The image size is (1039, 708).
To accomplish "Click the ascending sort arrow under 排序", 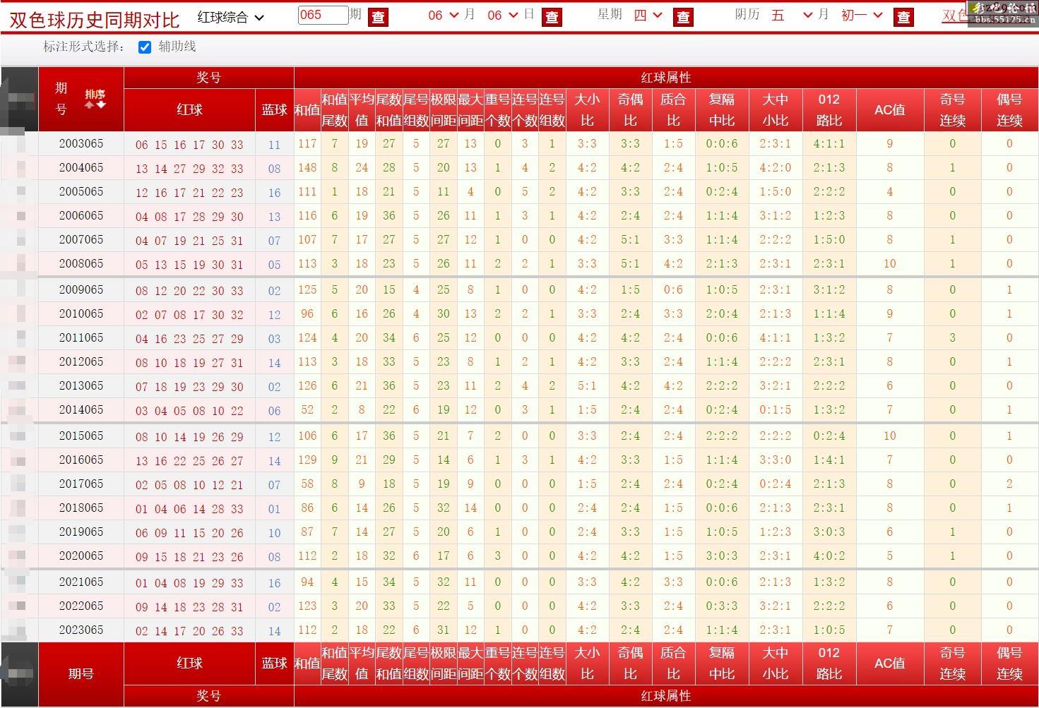I will click(x=90, y=104).
